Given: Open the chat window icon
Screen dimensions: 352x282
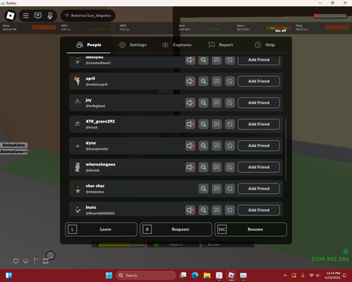Looking at the screenshot, I should [38, 16].
